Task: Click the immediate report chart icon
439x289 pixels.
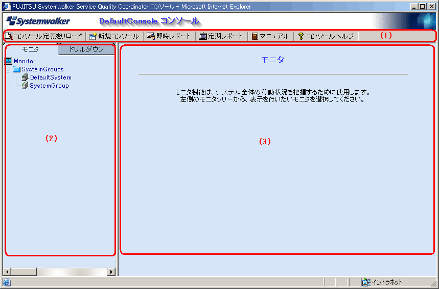Action: point(151,36)
